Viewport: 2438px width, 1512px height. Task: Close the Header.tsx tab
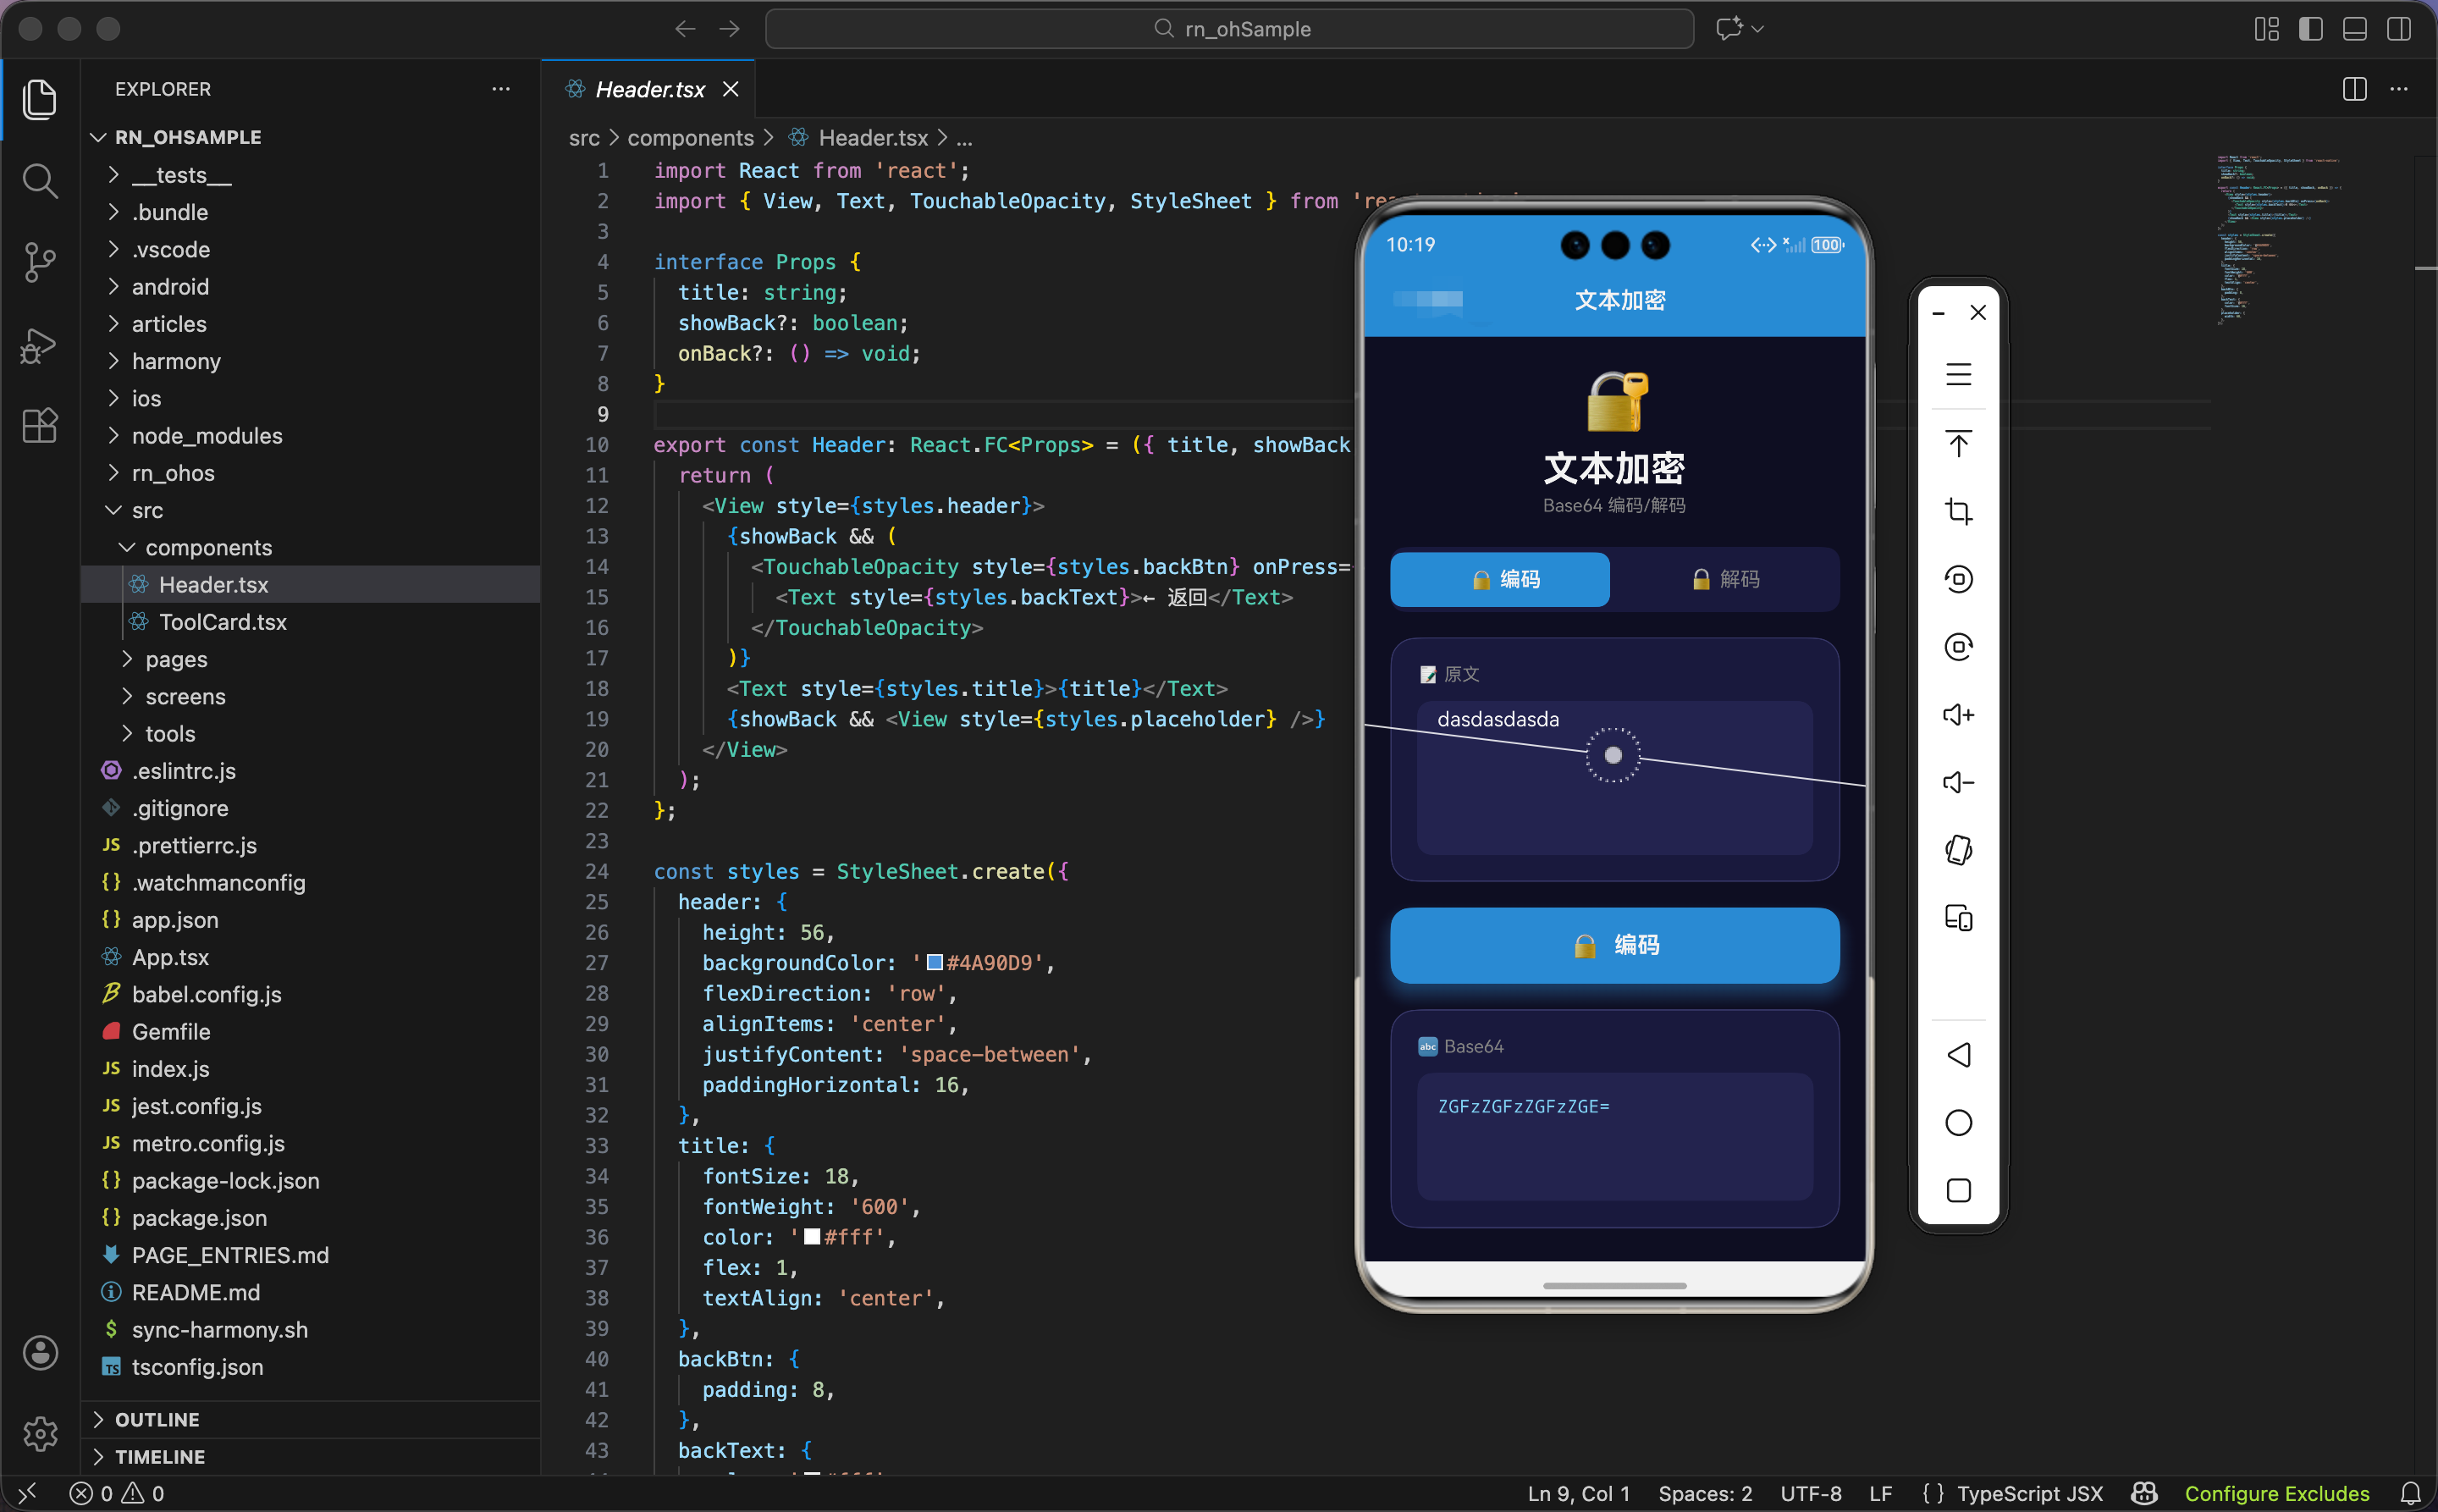point(731,89)
